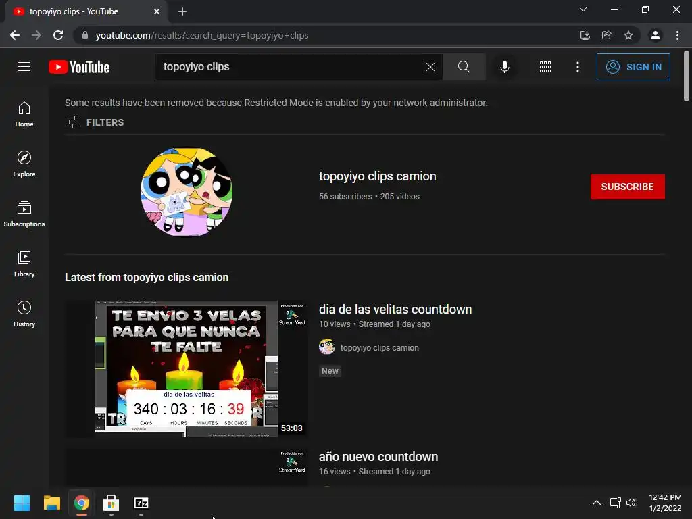Click the "56 subscribers" text

345,197
